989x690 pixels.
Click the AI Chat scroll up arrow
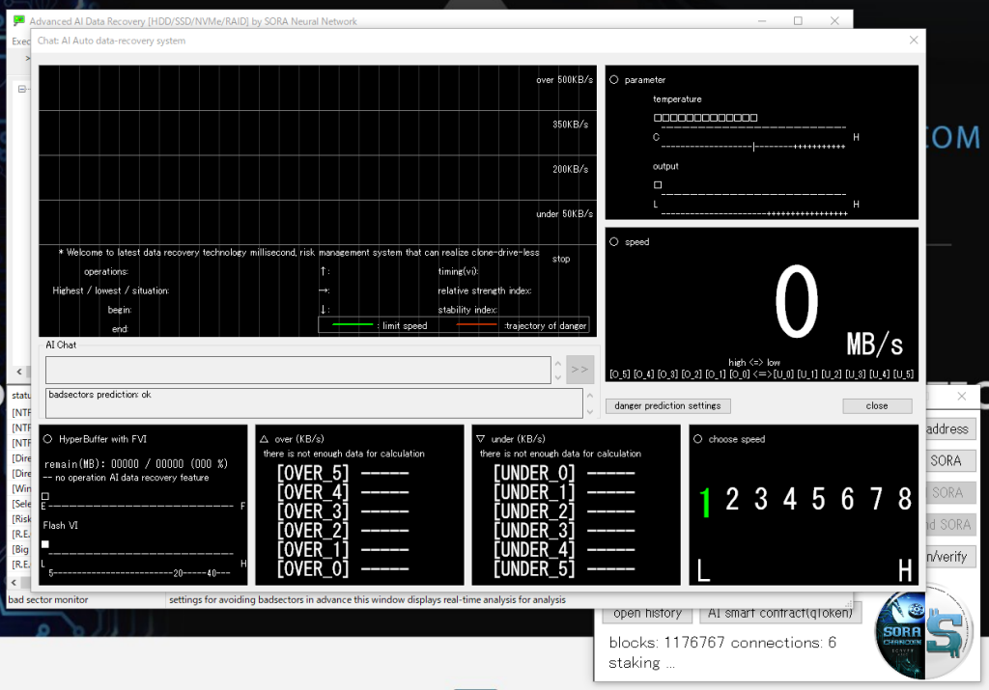point(557,363)
